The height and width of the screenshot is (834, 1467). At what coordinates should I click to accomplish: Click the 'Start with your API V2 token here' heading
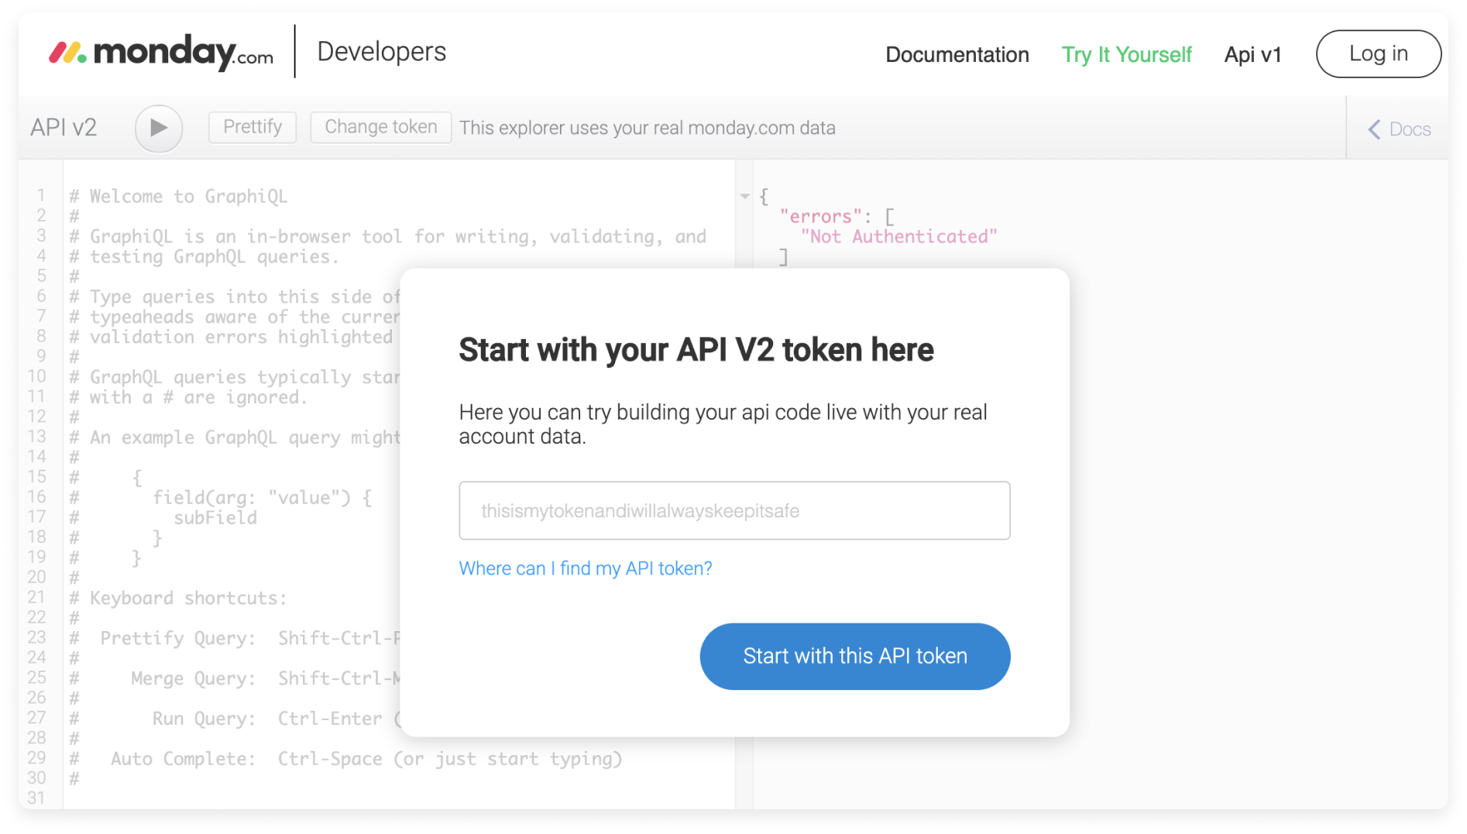[696, 350]
